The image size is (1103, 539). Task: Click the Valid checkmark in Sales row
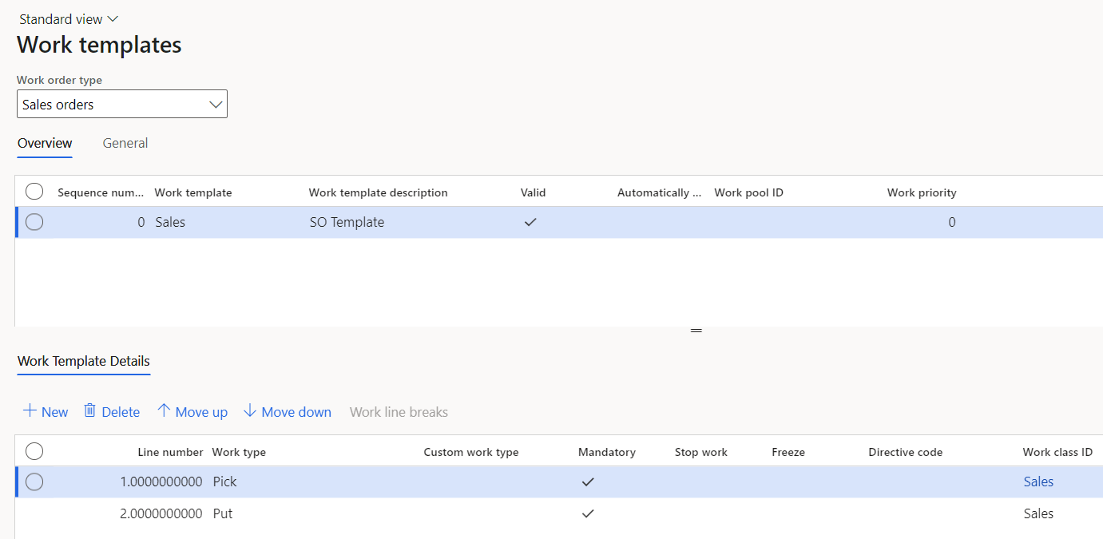coord(530,223)
